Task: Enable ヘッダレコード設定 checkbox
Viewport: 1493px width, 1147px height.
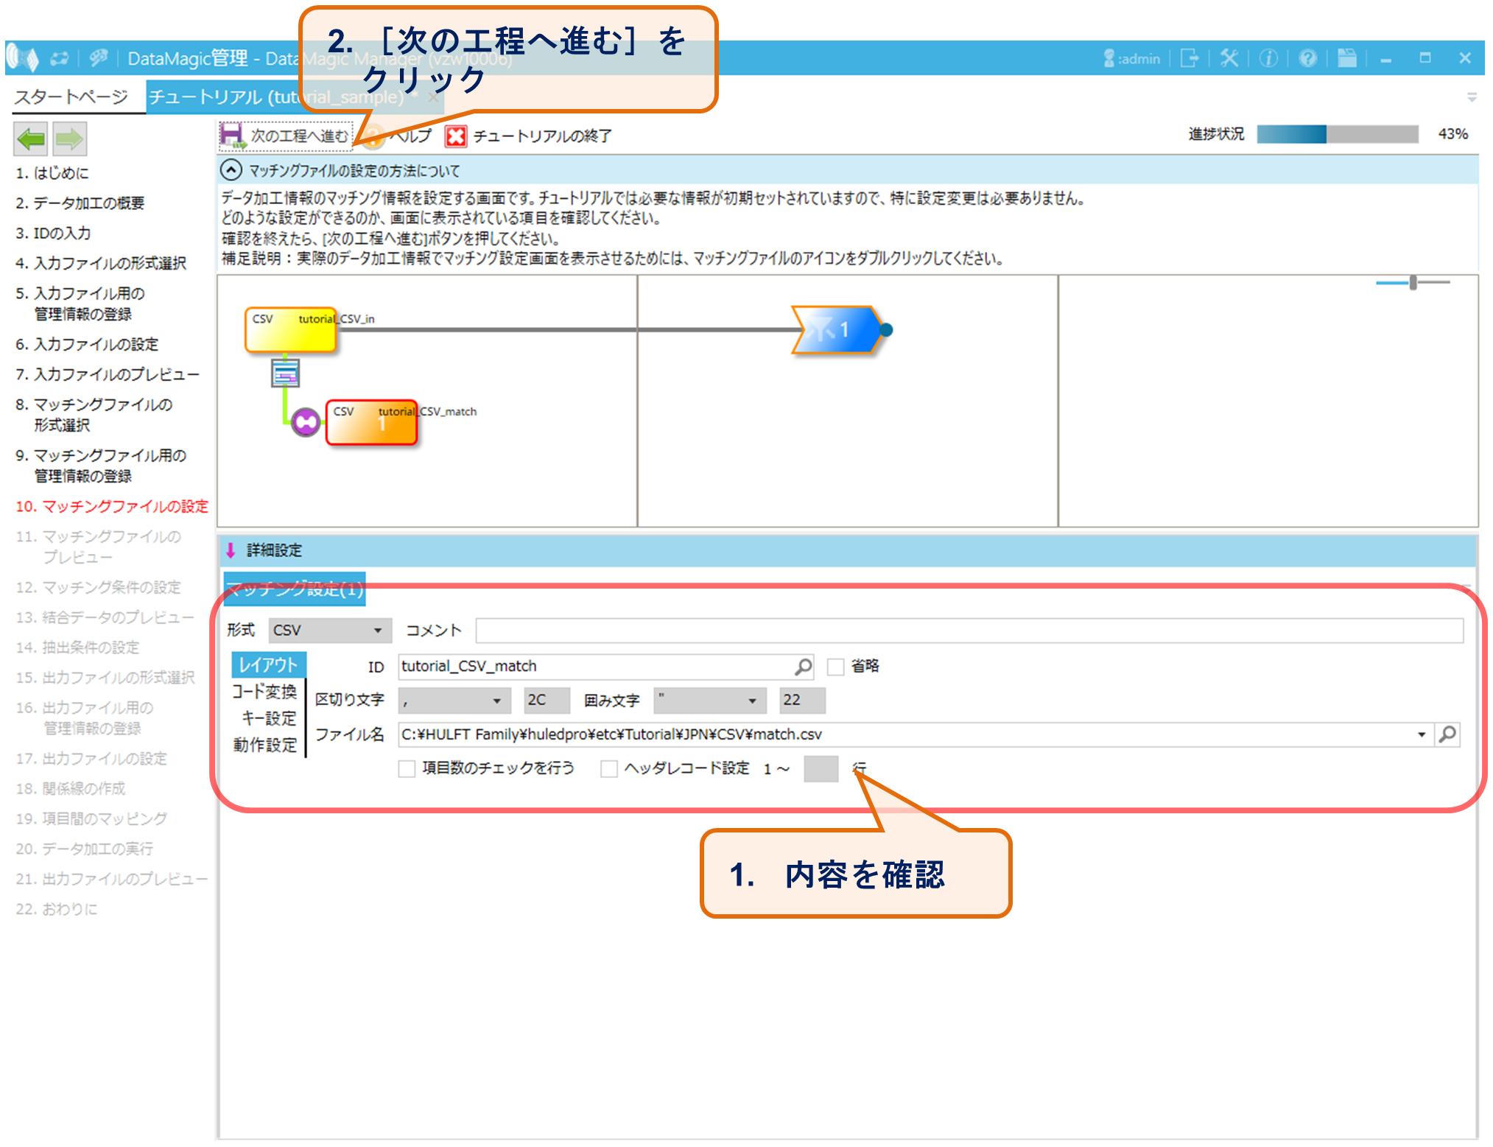Action: 608,769
